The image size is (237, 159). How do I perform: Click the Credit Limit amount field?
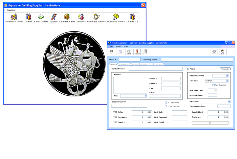click(x=218, y=112)
